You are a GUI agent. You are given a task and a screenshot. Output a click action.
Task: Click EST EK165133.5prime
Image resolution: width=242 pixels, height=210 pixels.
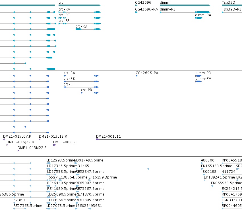click(216, 166)
